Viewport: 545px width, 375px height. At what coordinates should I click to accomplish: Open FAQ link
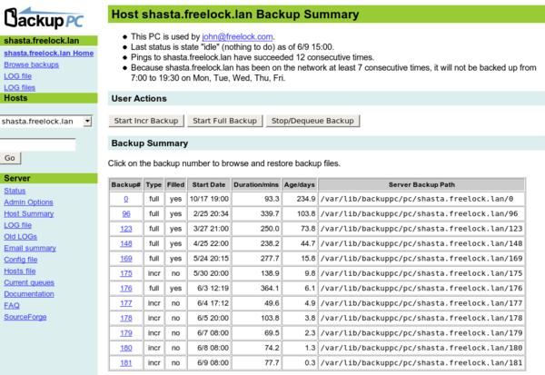(12, 305)
